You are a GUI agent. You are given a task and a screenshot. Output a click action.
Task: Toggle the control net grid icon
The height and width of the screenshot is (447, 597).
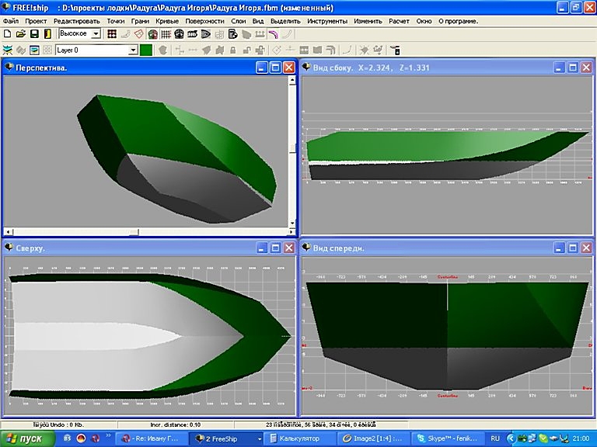point(112,34)
